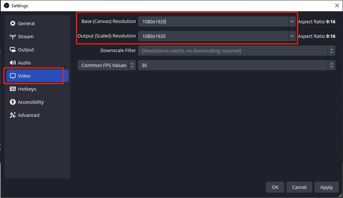
Task: Click the Stream antenna icon
Action: 13,36
